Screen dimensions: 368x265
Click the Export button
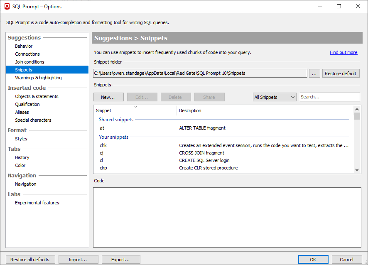click(x=121, y=260)
